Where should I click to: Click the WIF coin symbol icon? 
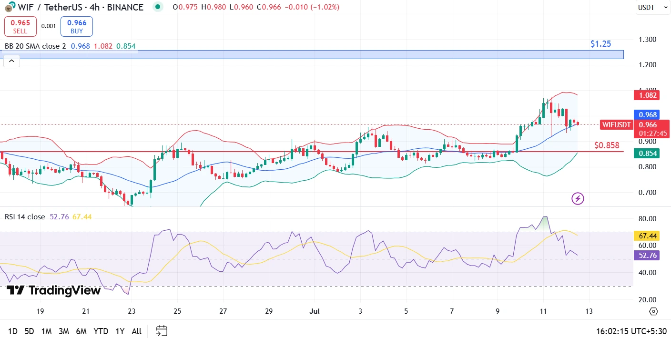(x=10, y=7)
